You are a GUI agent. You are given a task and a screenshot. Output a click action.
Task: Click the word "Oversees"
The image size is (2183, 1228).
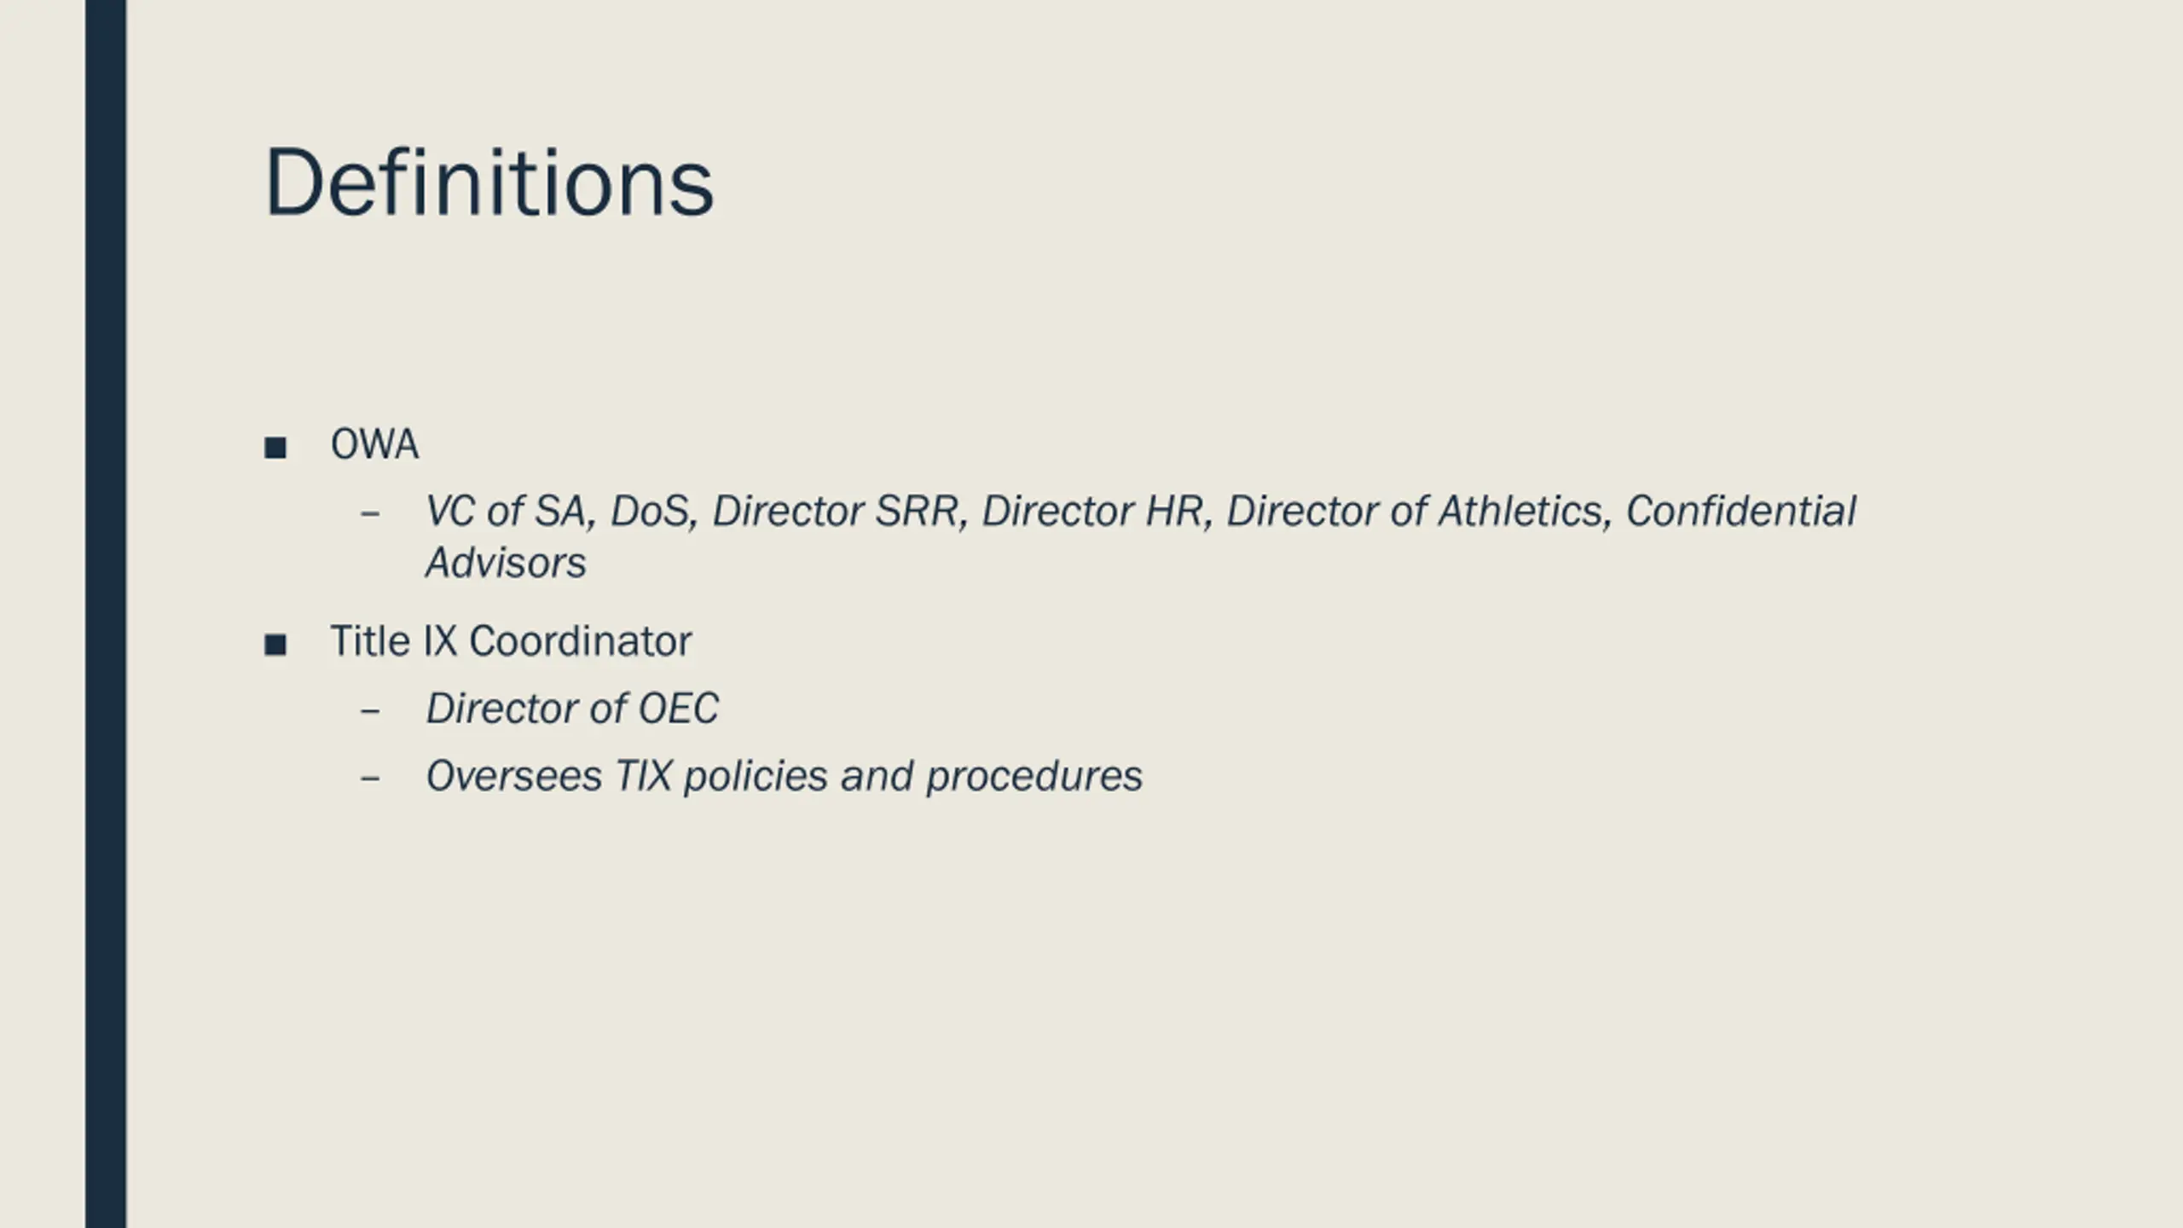coord(514,776)
